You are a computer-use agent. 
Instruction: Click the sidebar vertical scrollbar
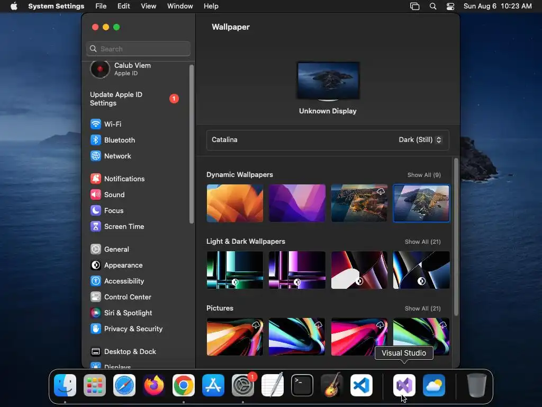click(x=192, y=144)
